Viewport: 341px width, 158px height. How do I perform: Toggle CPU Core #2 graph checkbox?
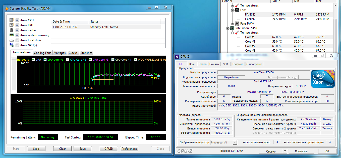coord(68,60)
